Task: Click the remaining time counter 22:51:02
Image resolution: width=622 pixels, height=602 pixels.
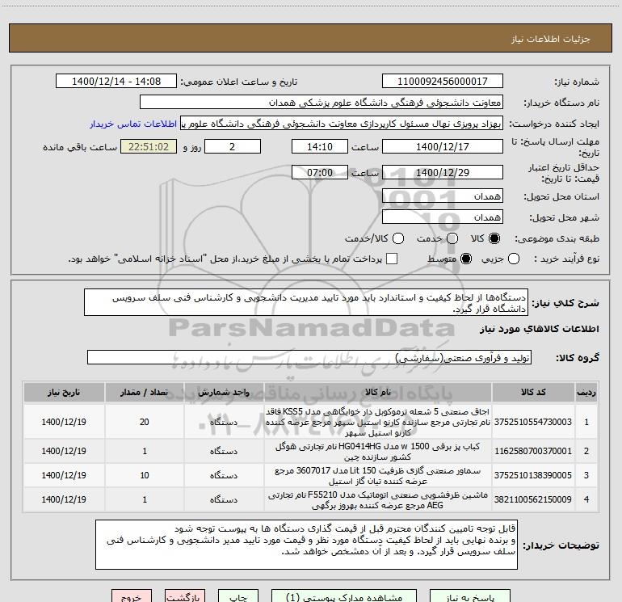Action: pos(149,146)
